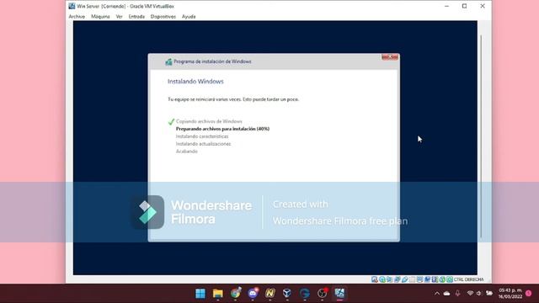Click the VirtualBox icon in window title bar
539x303 pixels.
[72, 6]
